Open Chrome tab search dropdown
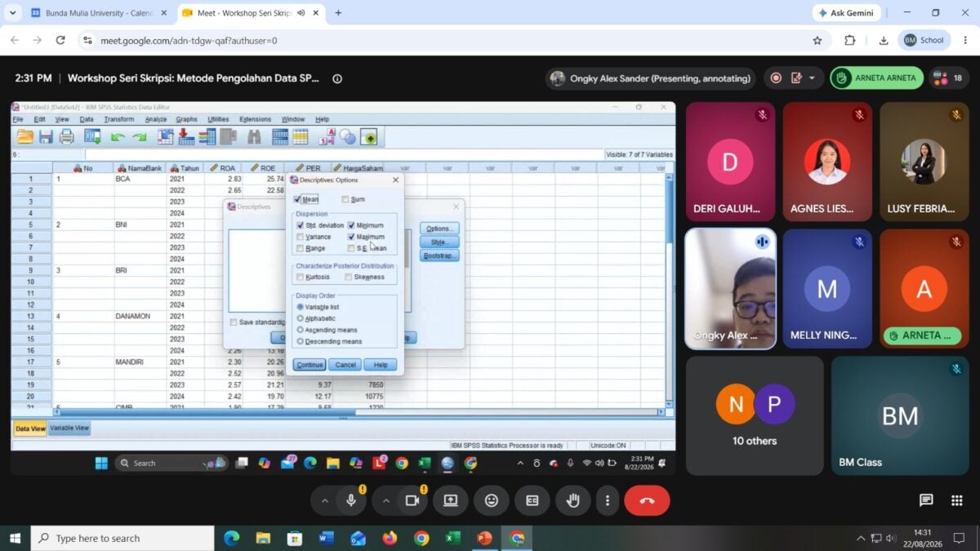This screenshot has height=551, width=980. 12,13
